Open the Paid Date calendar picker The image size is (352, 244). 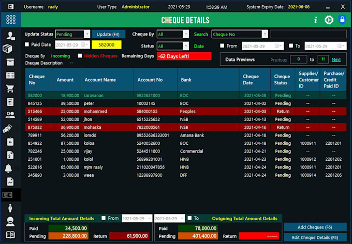(84, 44)
